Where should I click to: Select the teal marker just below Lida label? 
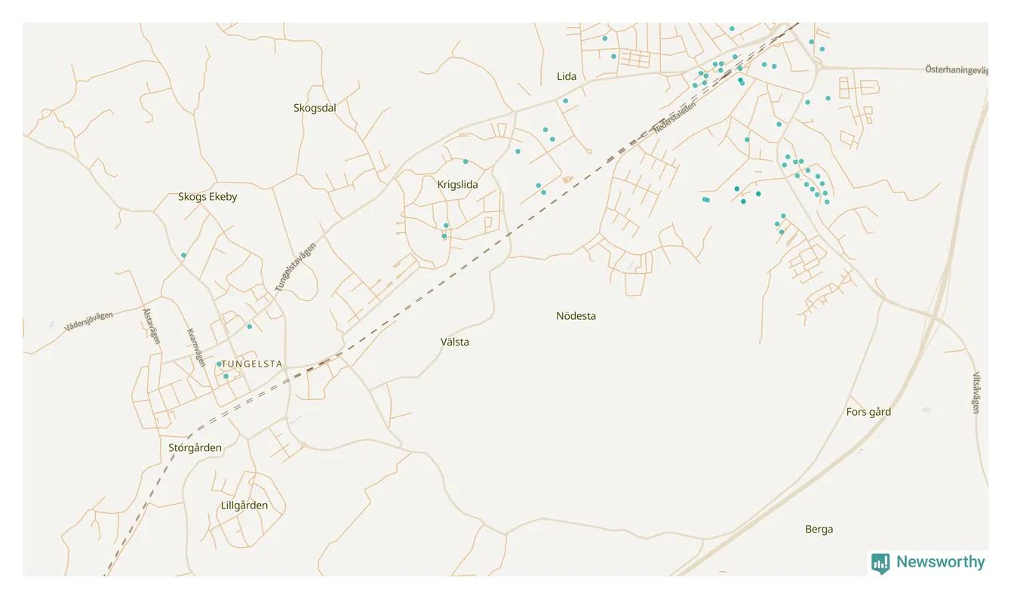[565, 100]
